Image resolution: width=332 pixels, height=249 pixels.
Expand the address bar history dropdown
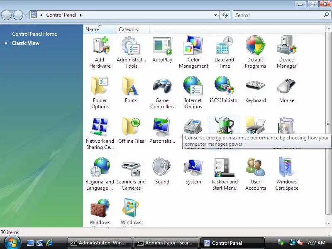(215, 15)
